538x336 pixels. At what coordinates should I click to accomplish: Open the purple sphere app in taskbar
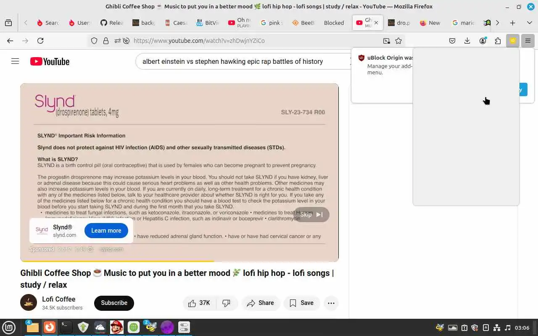click(x=167, y=327)
